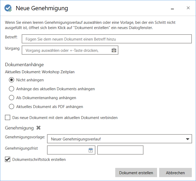Screen dimensions: 196x181
Task: Pick Aktuelles Dokument als PDF anhängen
Action: (x=11, y=107)
